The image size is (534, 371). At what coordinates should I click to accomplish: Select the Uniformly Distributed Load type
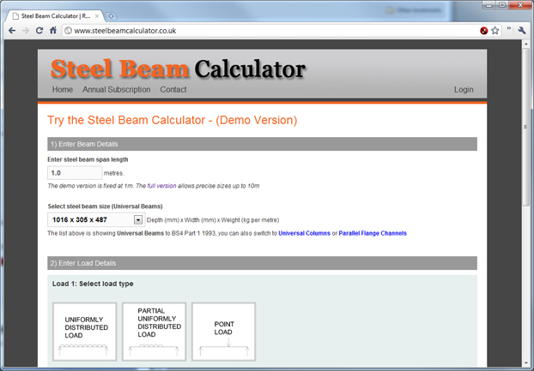84,331
